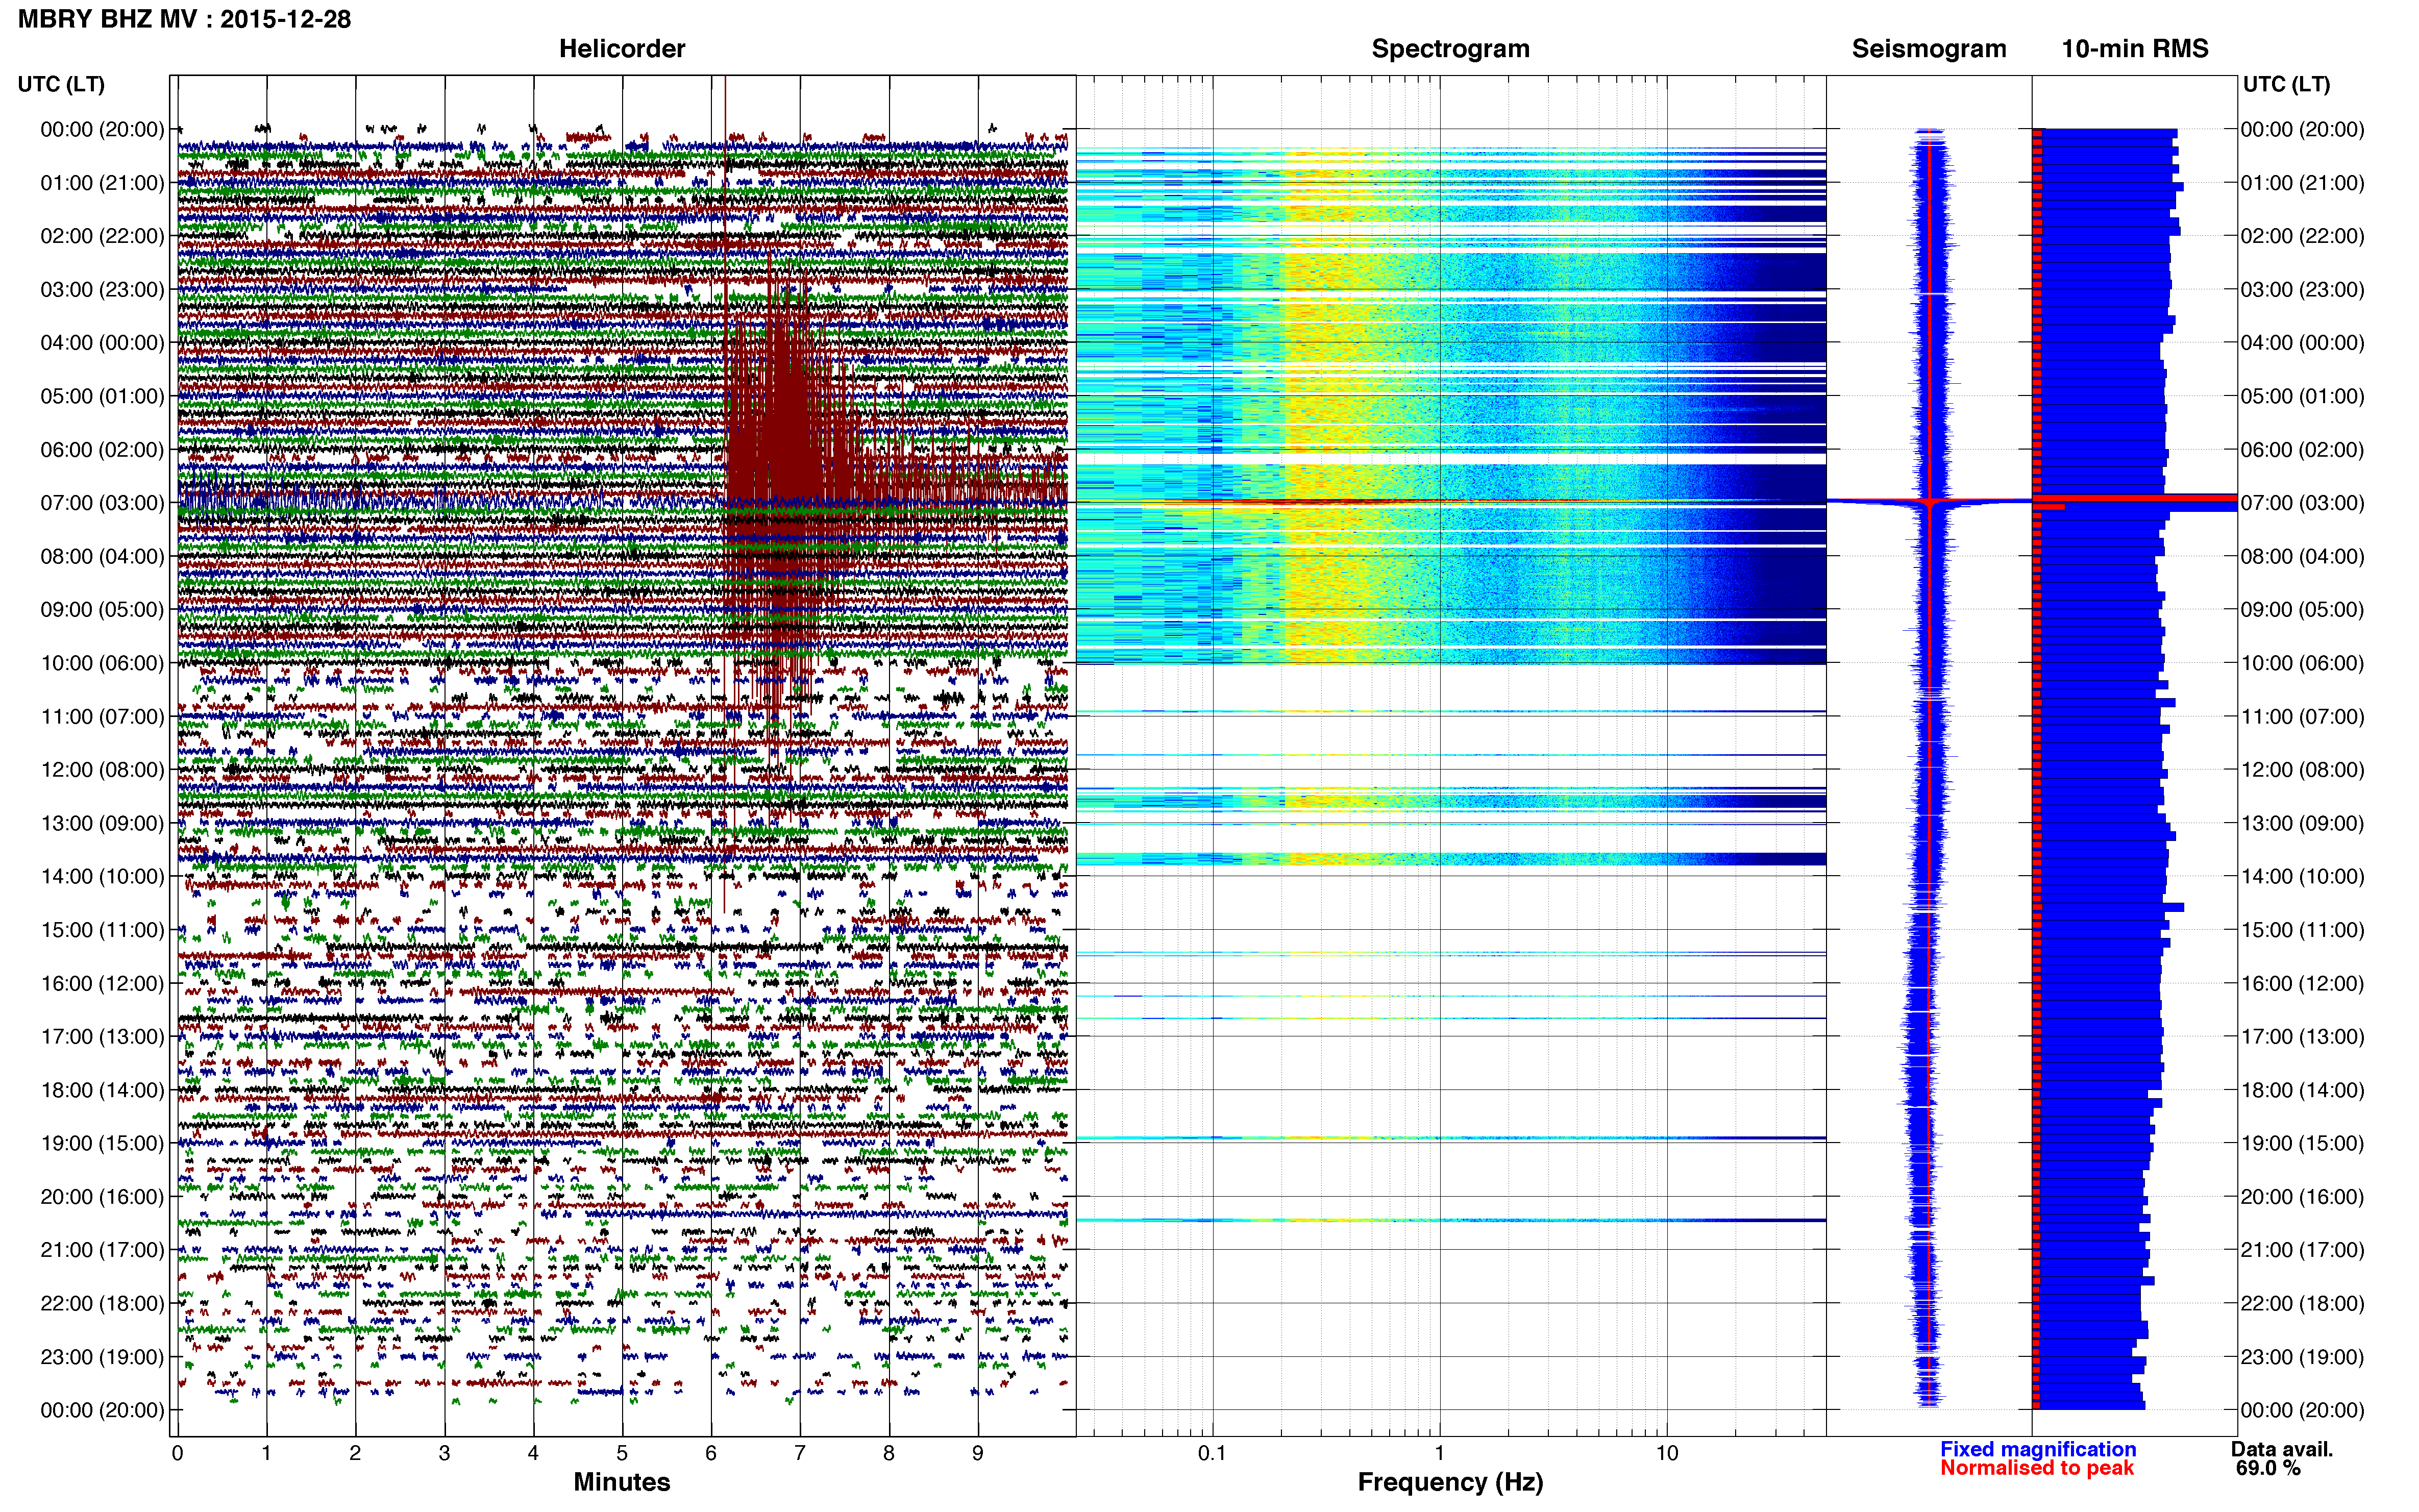Click the 'Helicorder' panel heading

pos(621,49)
